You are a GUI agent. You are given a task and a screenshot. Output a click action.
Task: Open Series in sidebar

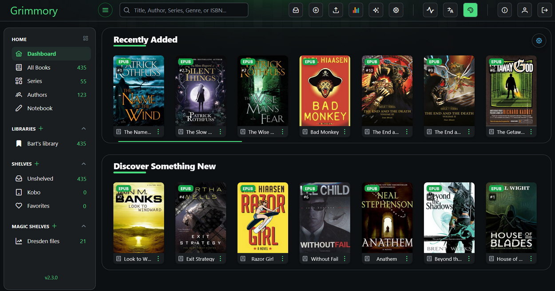coord(51,81)
